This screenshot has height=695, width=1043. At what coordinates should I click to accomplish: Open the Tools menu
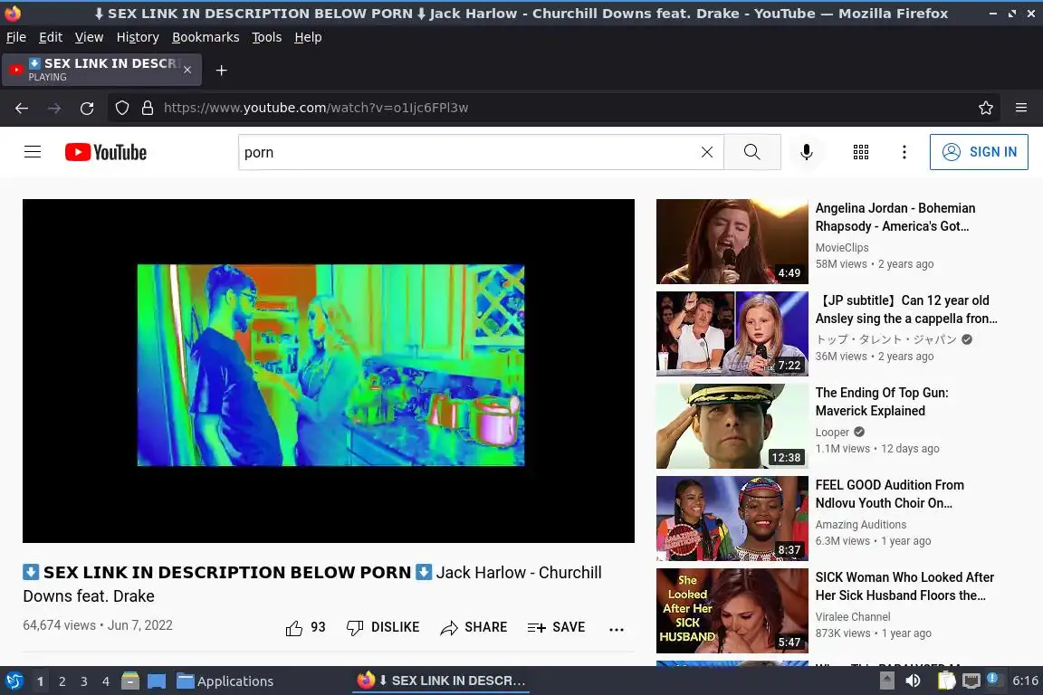click(x=267, y=37)
